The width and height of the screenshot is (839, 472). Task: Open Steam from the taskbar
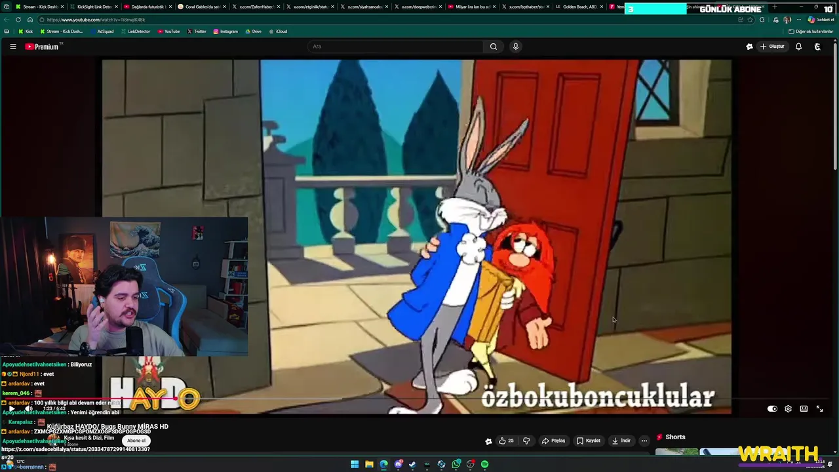pyautogui.click(x=412, y=464)
